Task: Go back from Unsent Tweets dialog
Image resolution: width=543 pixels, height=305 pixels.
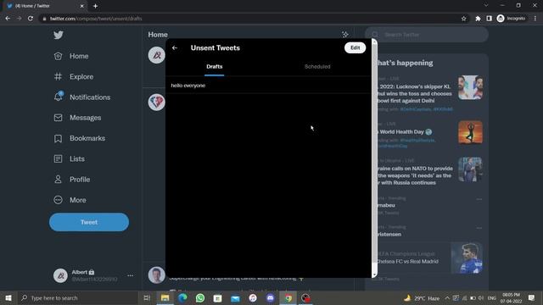Action: coord(175,47)
